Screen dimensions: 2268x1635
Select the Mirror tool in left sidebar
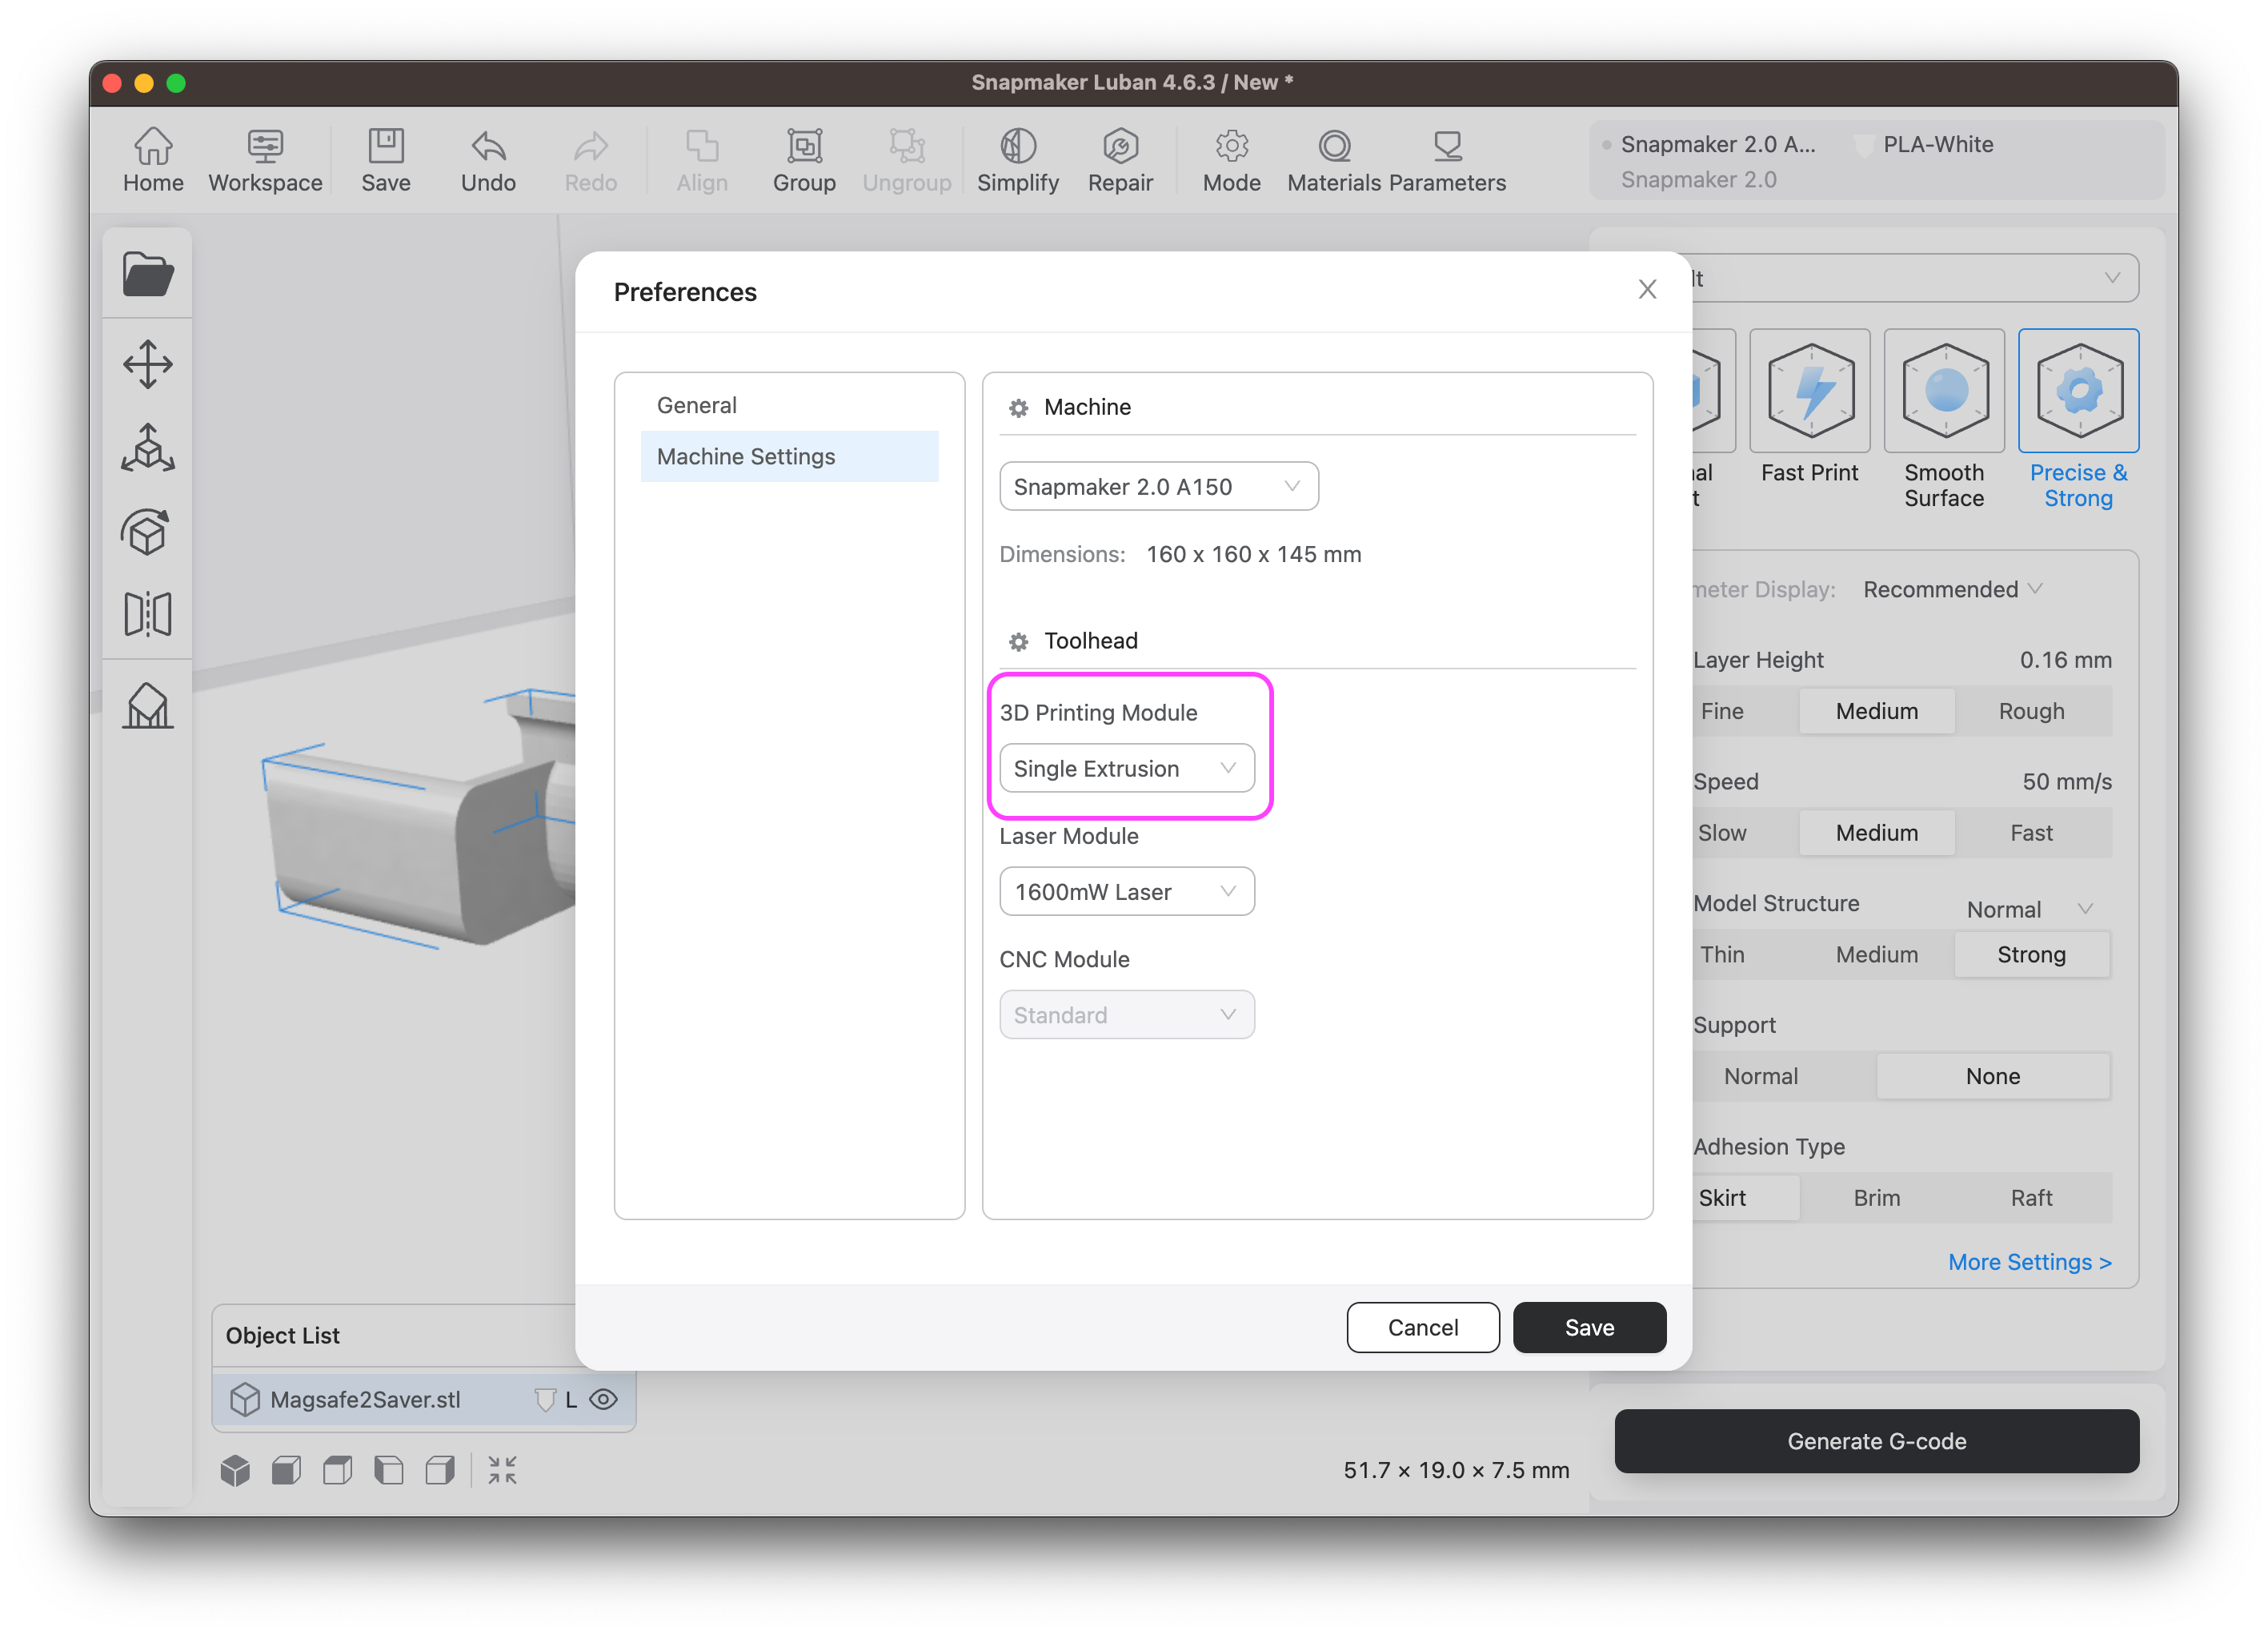click(148, 613)
